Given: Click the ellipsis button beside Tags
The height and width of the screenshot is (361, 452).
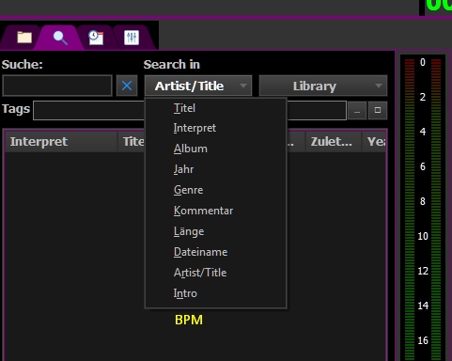Looking at the screenshot, I should [357, 110].
